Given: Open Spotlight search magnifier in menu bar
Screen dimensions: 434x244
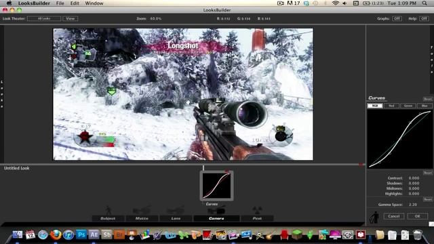Looking at the screenshot, I should tap(425, 3).
